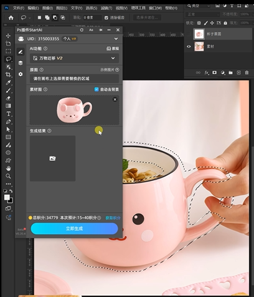
Task: Open the 图层(L) menu
Action: [62, 8]
